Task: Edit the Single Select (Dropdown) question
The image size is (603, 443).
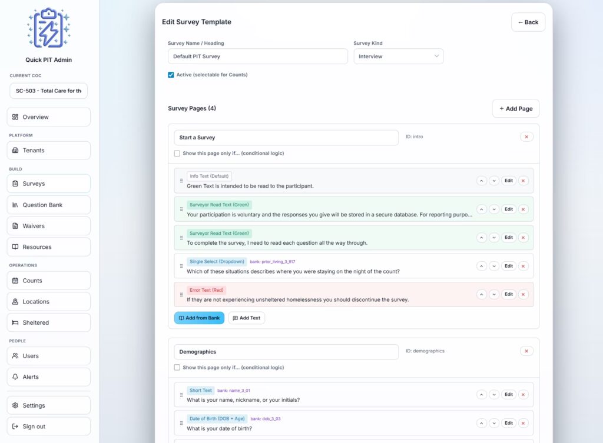Action: coord(508,266)
